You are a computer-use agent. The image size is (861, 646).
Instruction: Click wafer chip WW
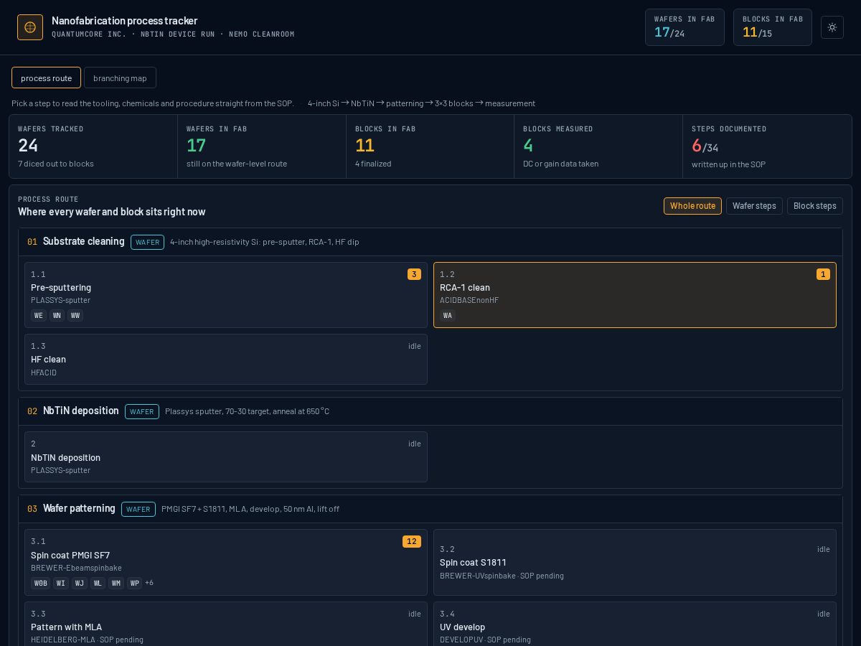pyautogui.click(x=75, y=315)
